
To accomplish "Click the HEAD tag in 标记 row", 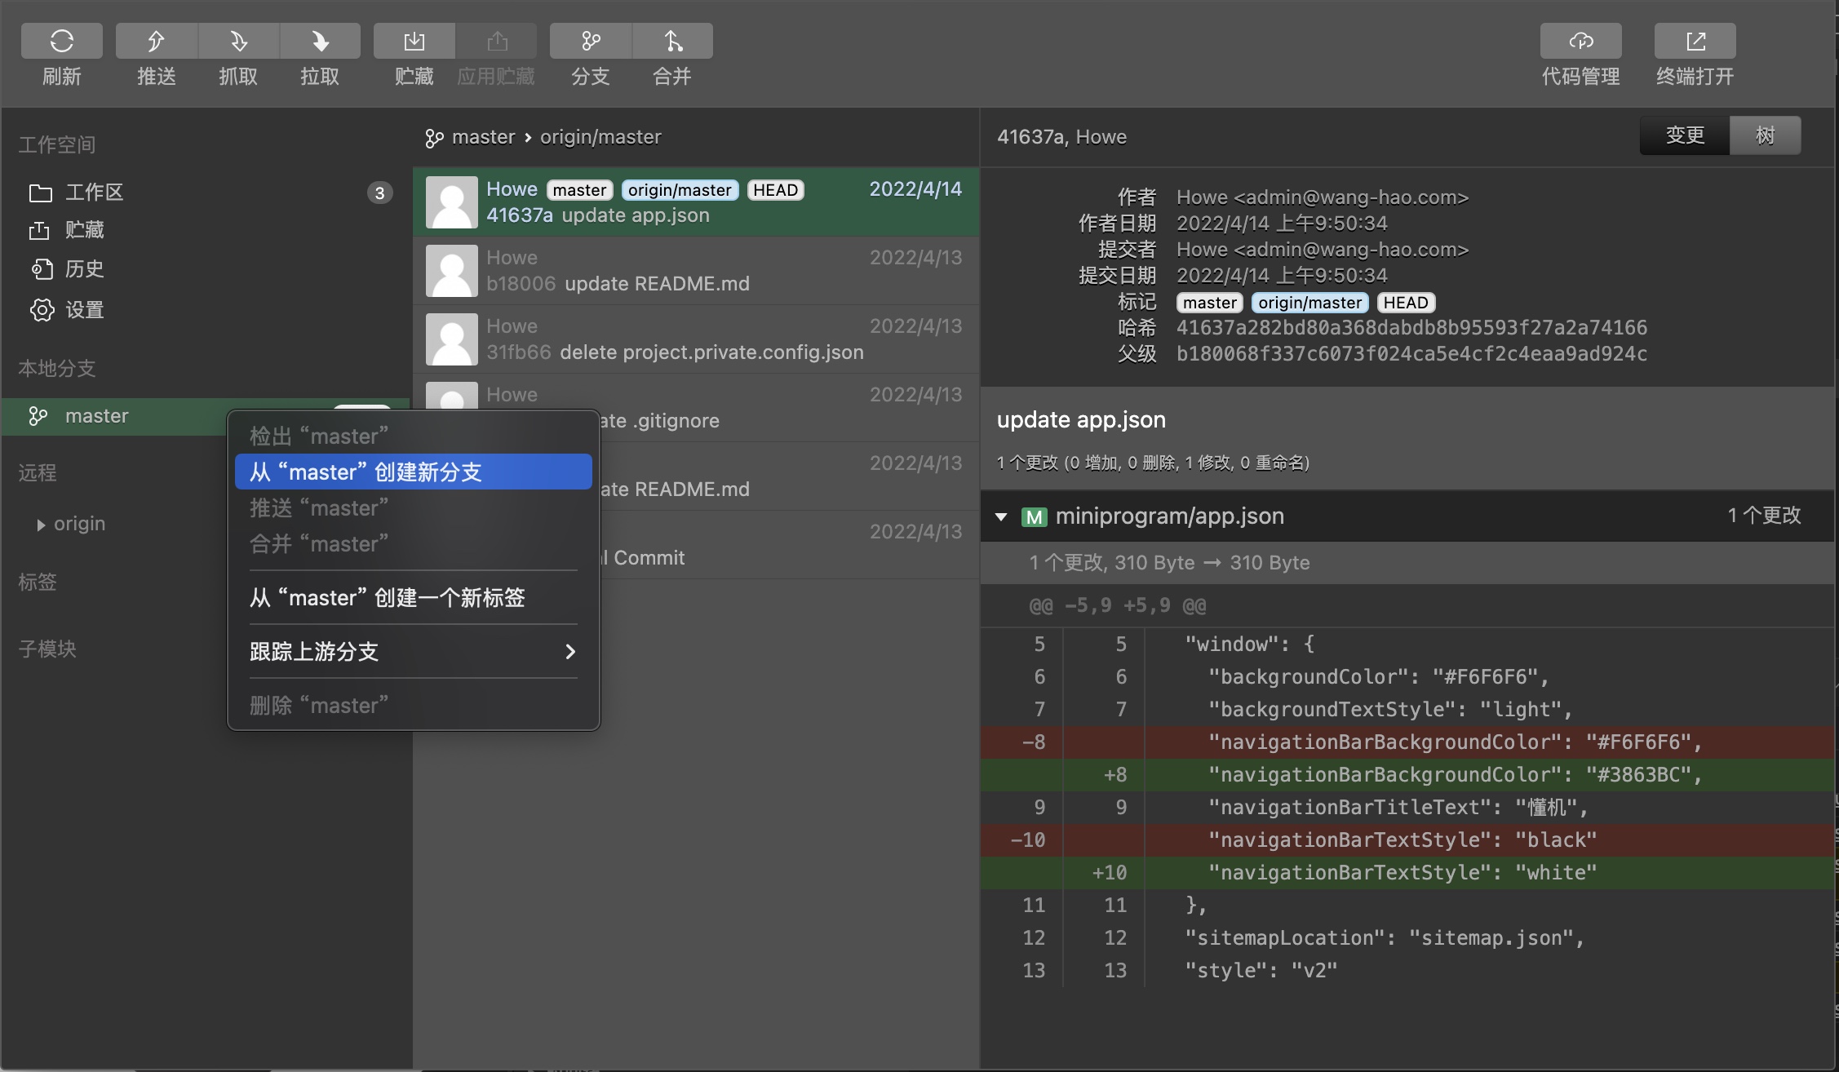I will tap(1406, 303).
